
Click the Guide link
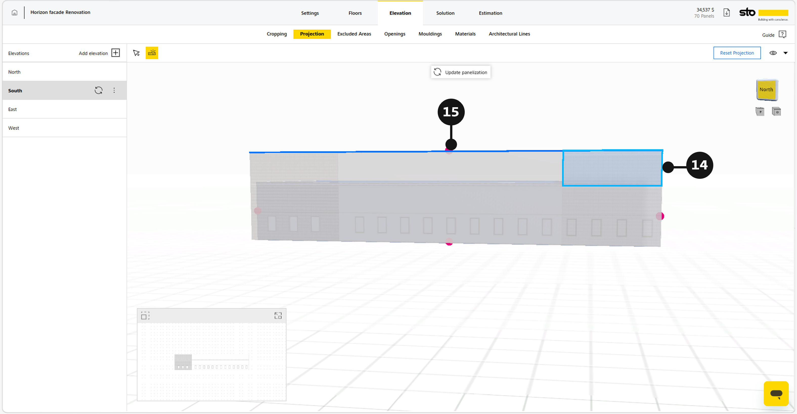(768, 35)
